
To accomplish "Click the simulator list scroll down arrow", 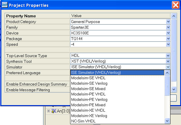I will point(167,121).
